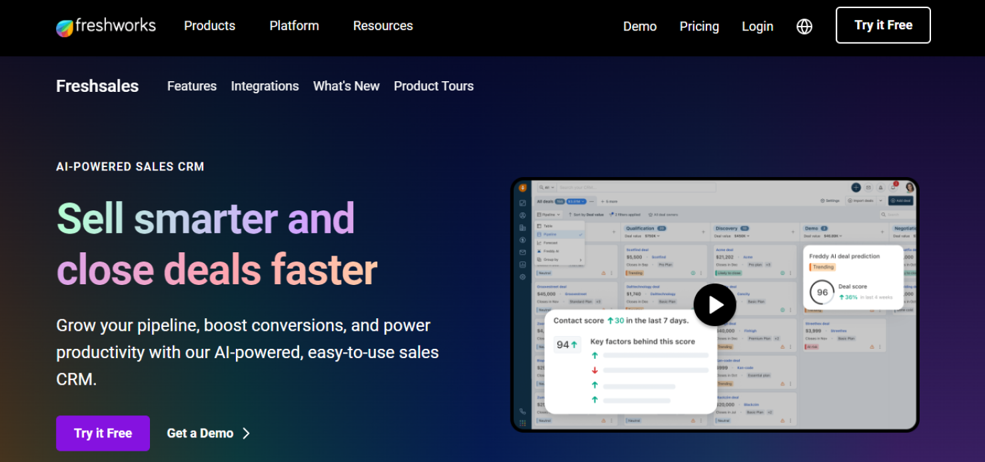Go to the Demo page link
The width and height of the screenshot is (985, 462).
640,27
